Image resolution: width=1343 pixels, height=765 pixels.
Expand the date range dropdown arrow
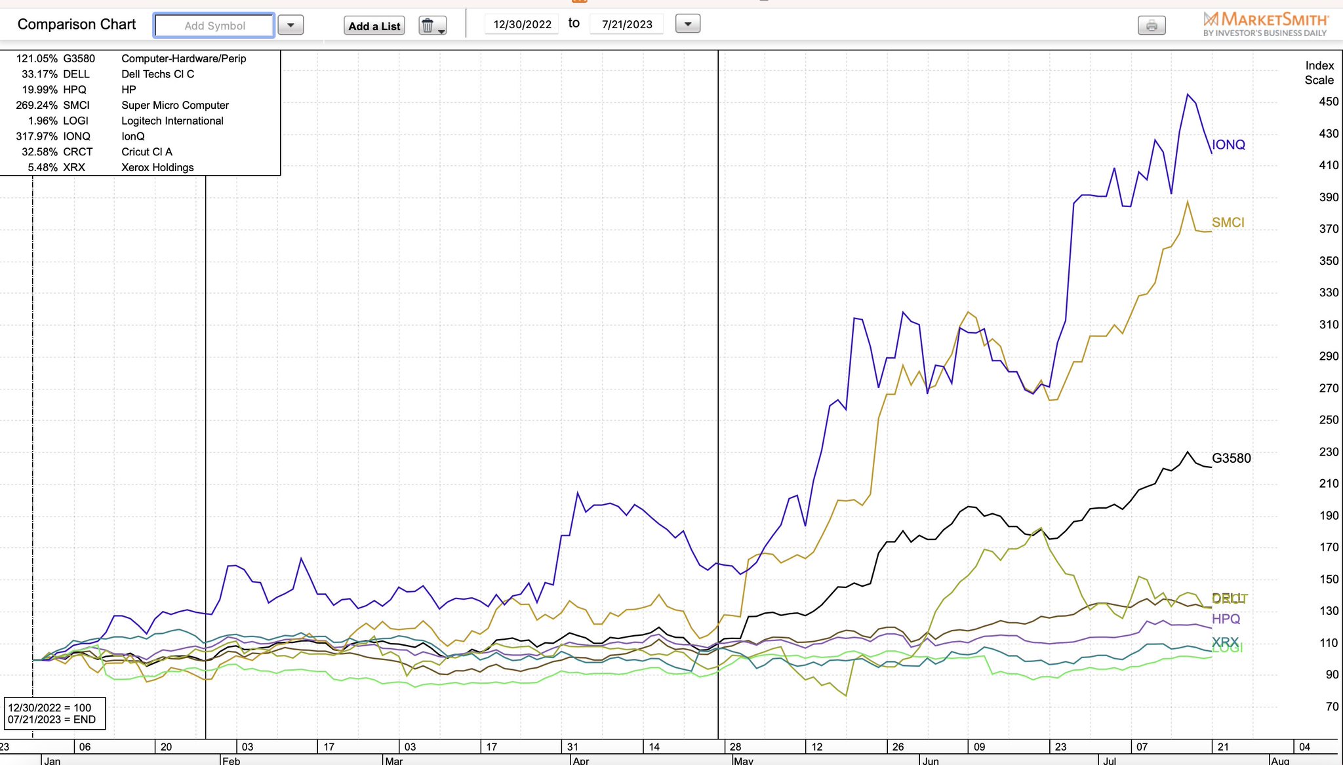pos(687,24)
